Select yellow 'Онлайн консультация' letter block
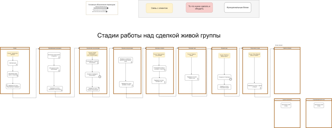The width and height of the screenshot is (332, 128). (92, 54)
